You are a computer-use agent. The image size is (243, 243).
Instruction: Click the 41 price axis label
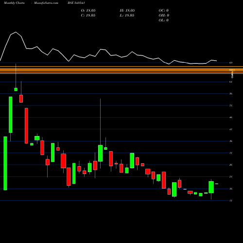231,129
